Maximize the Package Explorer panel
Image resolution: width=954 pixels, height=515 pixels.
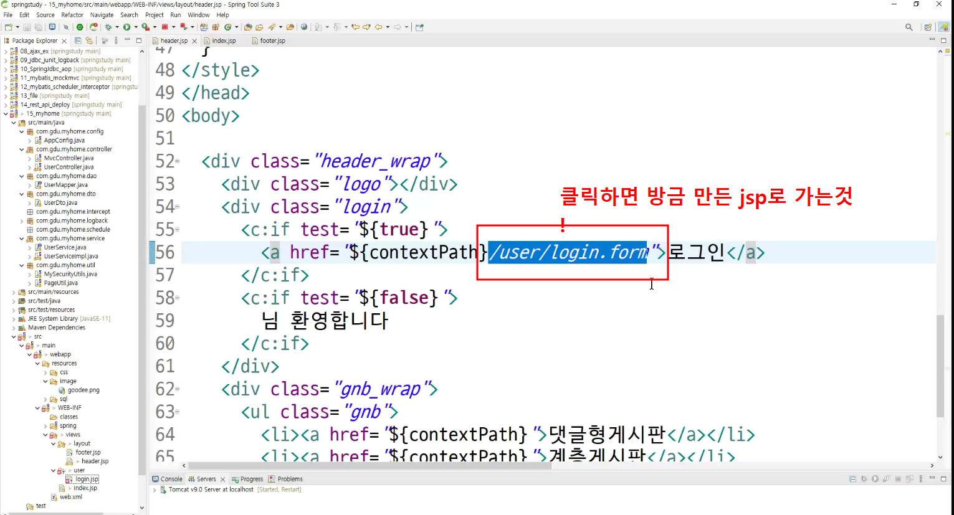139,40
